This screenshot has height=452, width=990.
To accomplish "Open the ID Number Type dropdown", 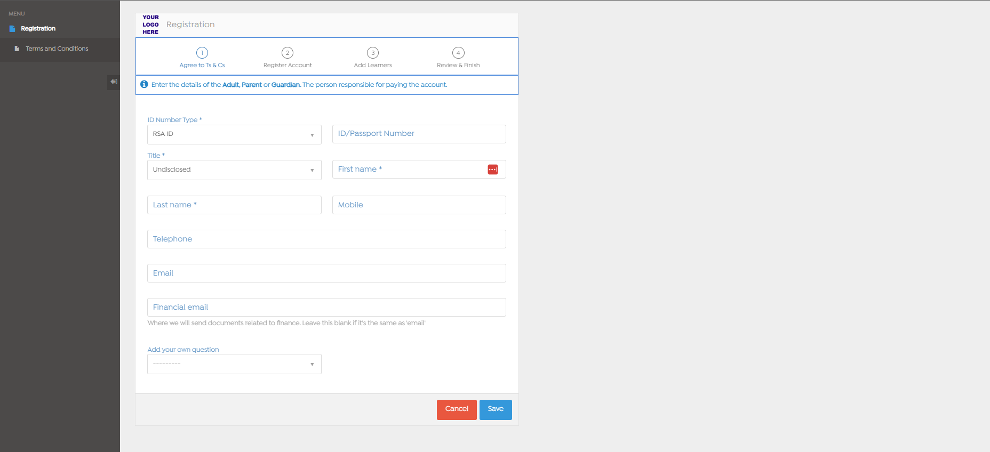I will coord(234,134).
